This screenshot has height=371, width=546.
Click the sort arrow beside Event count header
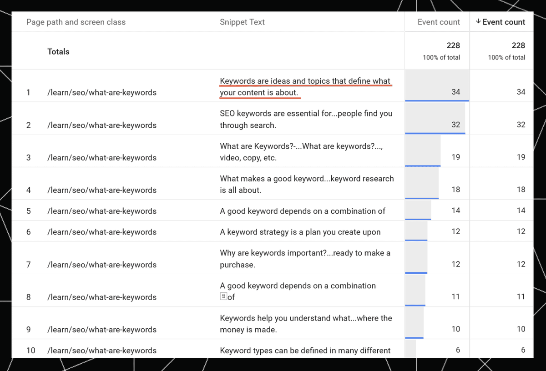pyautogui.click(x=478, y=22)
